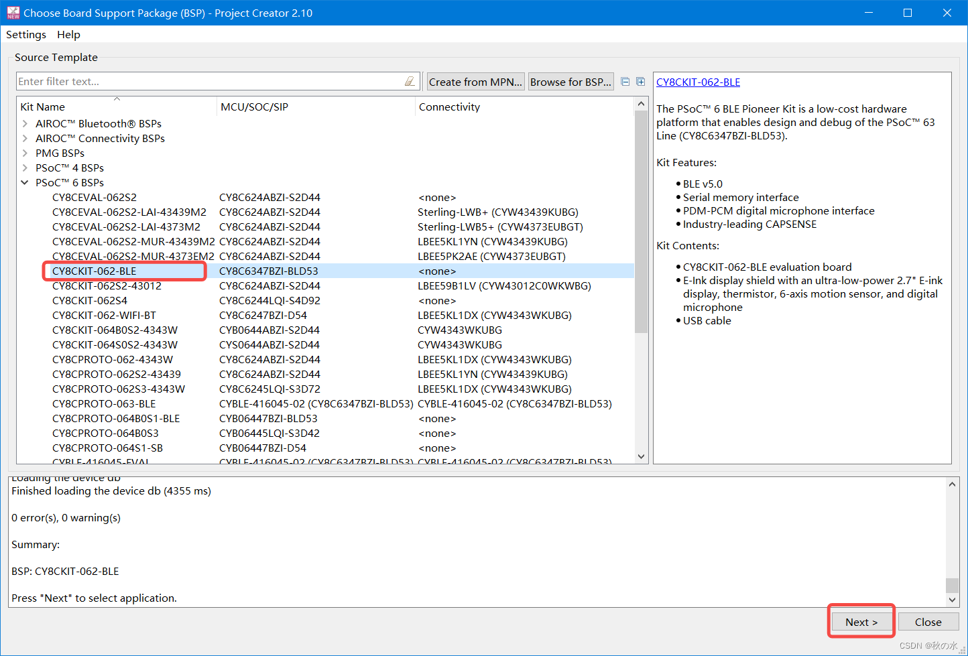Select the CY8CPROTO-064S1-SB kit
Viewport: 968px width, 656px height.
(x=107, y=448)
